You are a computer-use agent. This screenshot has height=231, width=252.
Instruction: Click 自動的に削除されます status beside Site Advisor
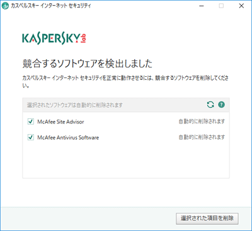(202, 121)
